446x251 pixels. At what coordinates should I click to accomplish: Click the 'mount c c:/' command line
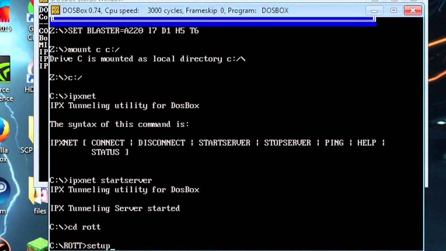coord(85,50)
